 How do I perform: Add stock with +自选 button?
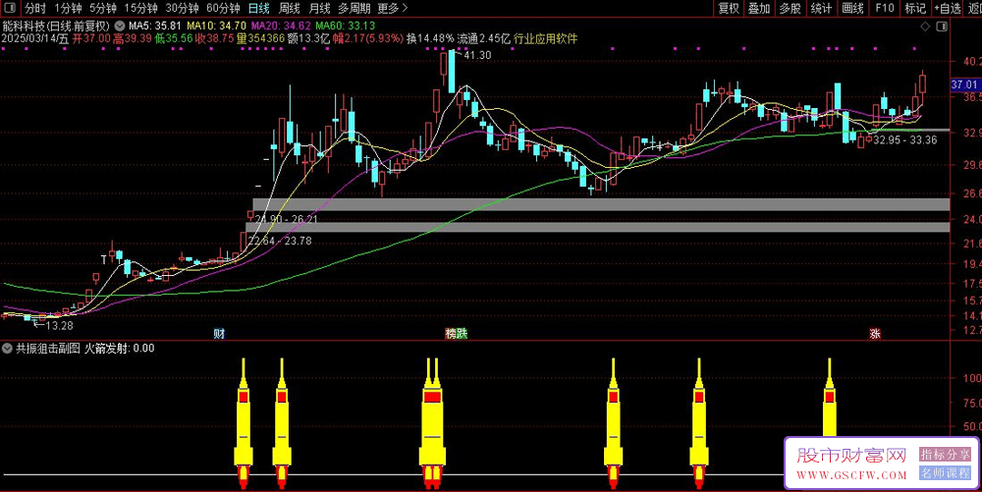pyautogui.click(x=948, y=8)
